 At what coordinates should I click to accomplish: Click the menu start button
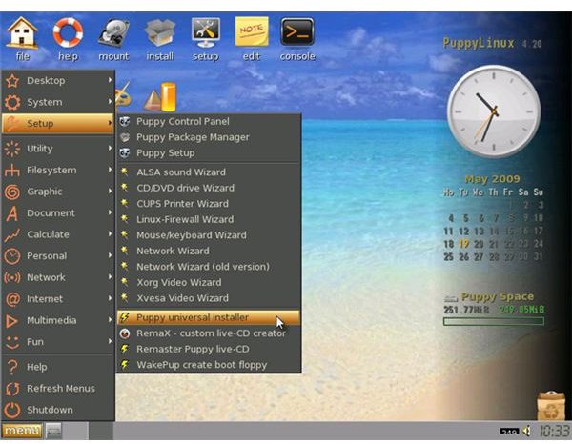tap(22, 431)
